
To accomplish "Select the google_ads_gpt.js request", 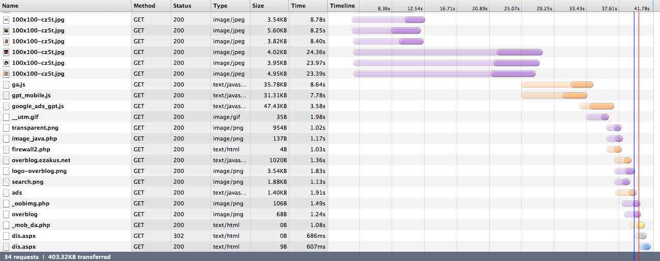I will pos(38,106).
